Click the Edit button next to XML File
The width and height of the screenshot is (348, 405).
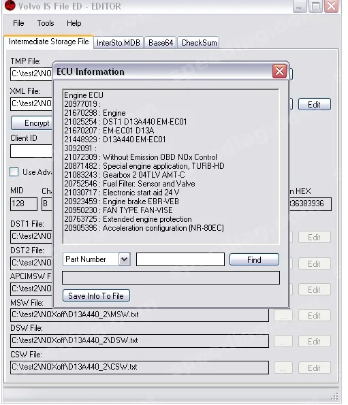tap(315, 104)
